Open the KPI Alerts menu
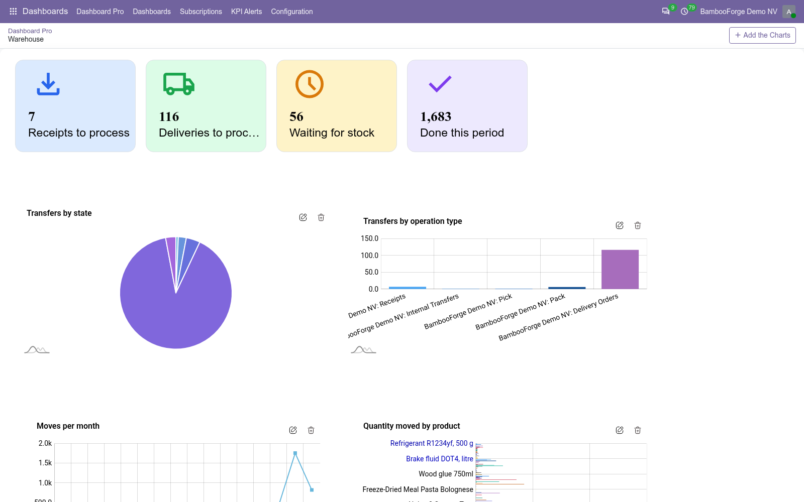Viewport: 804px width, 502px height. pos(246,12)
